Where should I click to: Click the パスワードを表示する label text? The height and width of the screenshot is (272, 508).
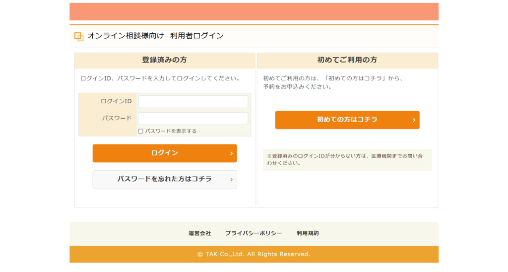tap(171, 132)
